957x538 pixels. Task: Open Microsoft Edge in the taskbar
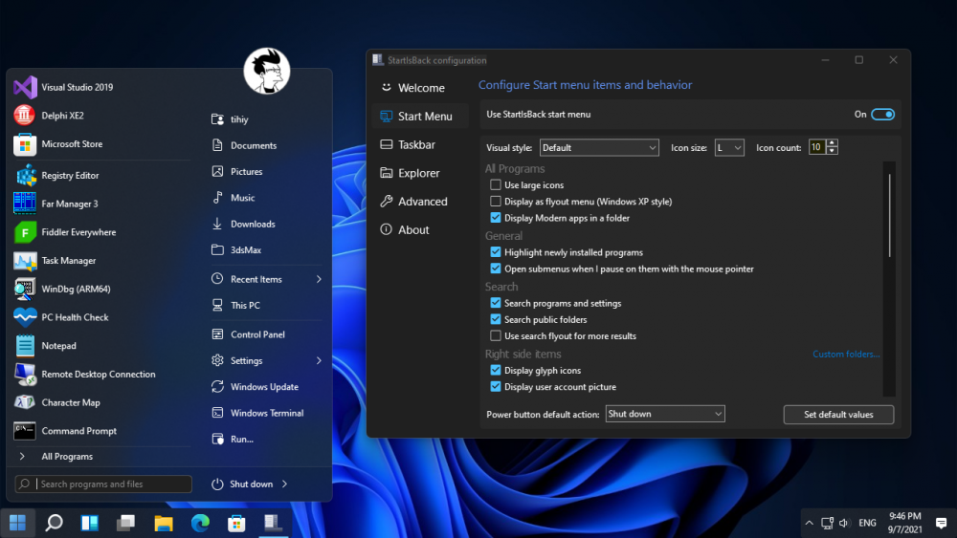coord(200,523)
